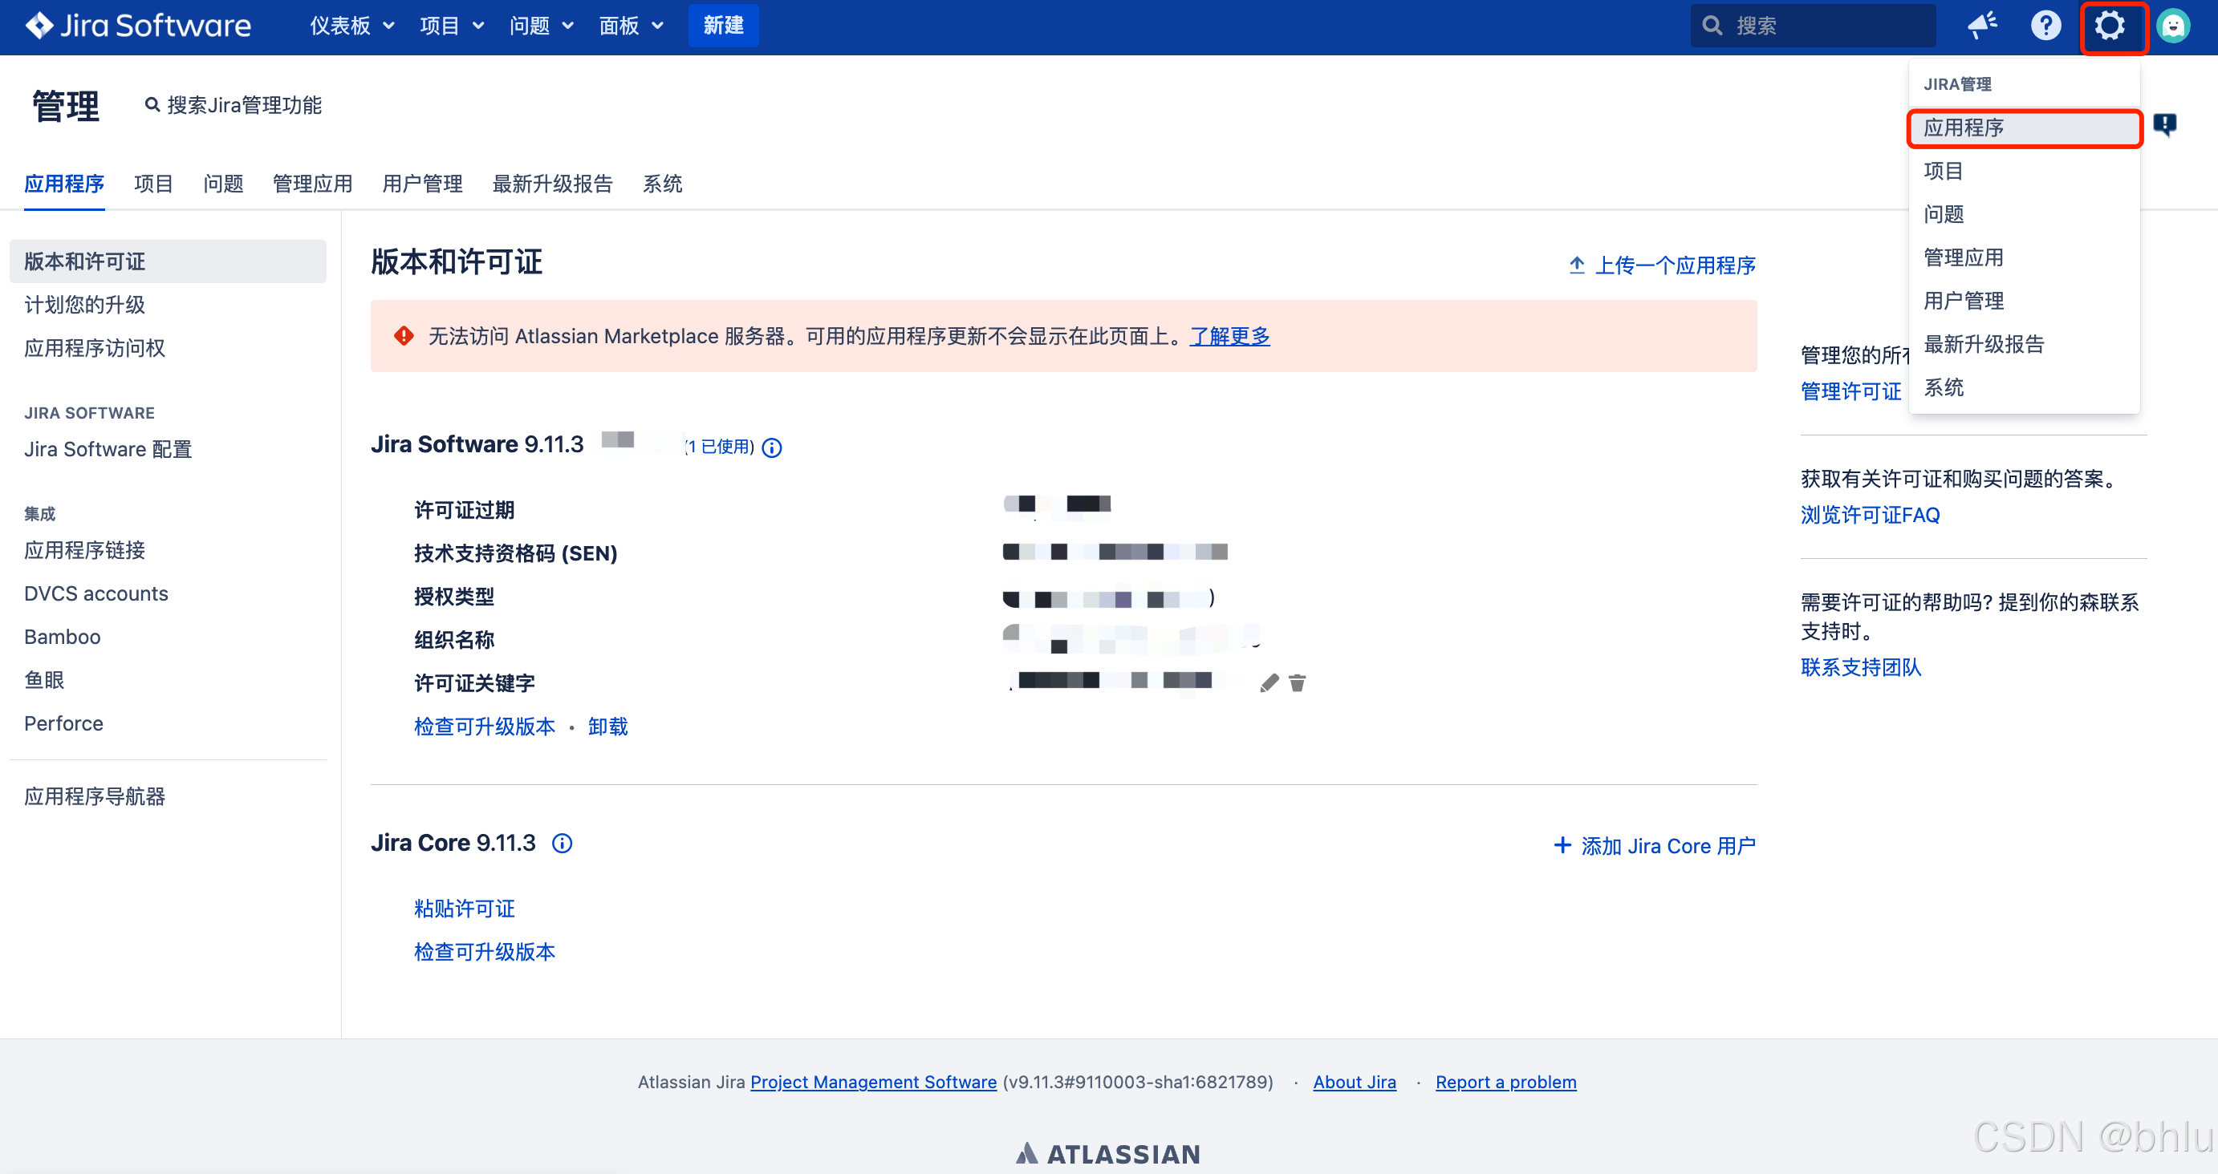Open the help question mark icon

tap(2045, 26)
